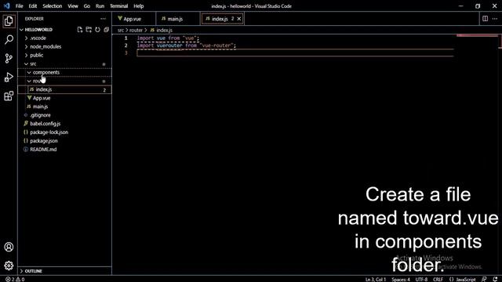Open Explorer views and more actions menu

(103, 19)
